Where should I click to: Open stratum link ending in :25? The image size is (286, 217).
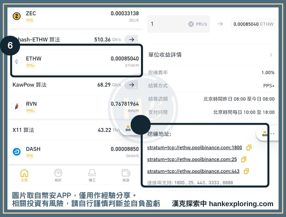(x=192, y=160)
